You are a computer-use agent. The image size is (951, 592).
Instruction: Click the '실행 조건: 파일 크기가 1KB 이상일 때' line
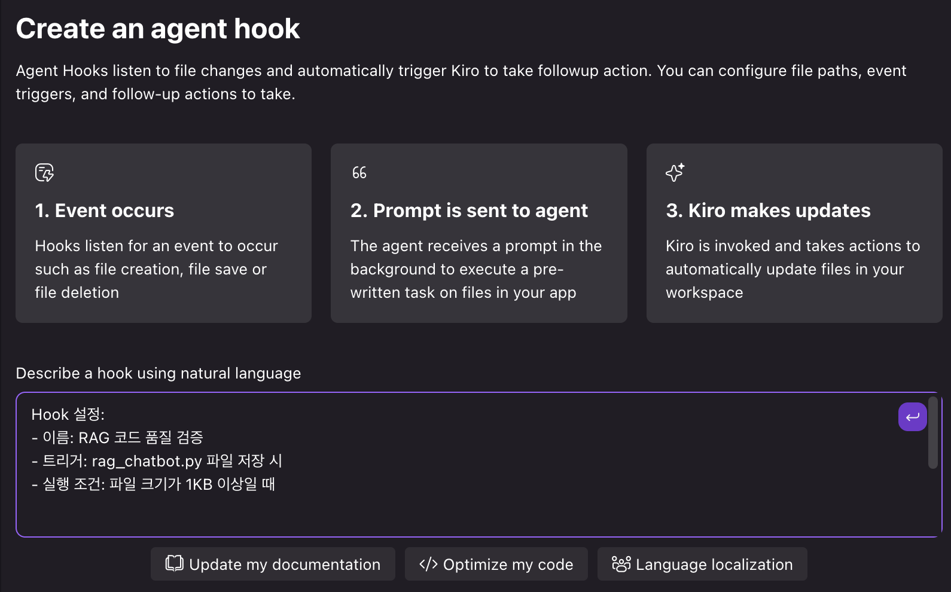[x=153, y=484]
